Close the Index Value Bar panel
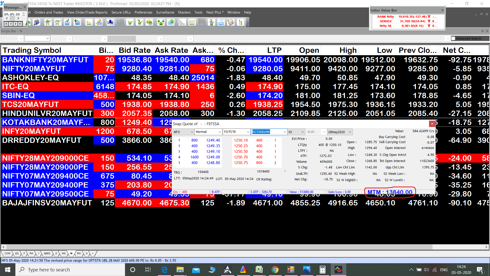The width and height of the screenshot is (490, 276). [x=443, y=10]
